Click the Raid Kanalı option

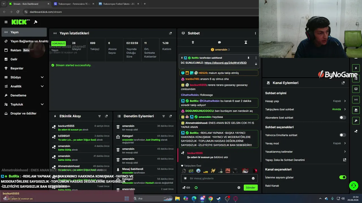tap(272, 186)
